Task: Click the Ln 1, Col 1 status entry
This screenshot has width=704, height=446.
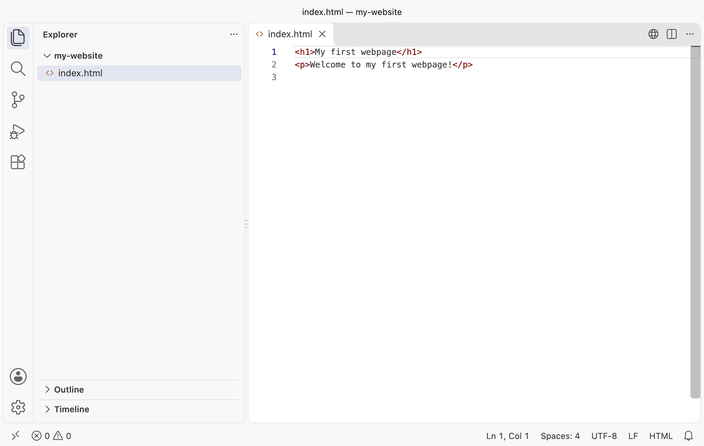Action: (507, 436)
